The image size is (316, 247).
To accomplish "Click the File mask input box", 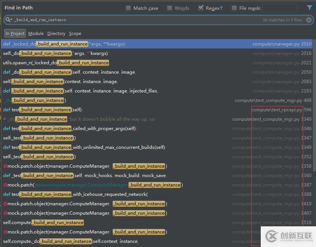I will pyautogui.click(x=279, y=8).
